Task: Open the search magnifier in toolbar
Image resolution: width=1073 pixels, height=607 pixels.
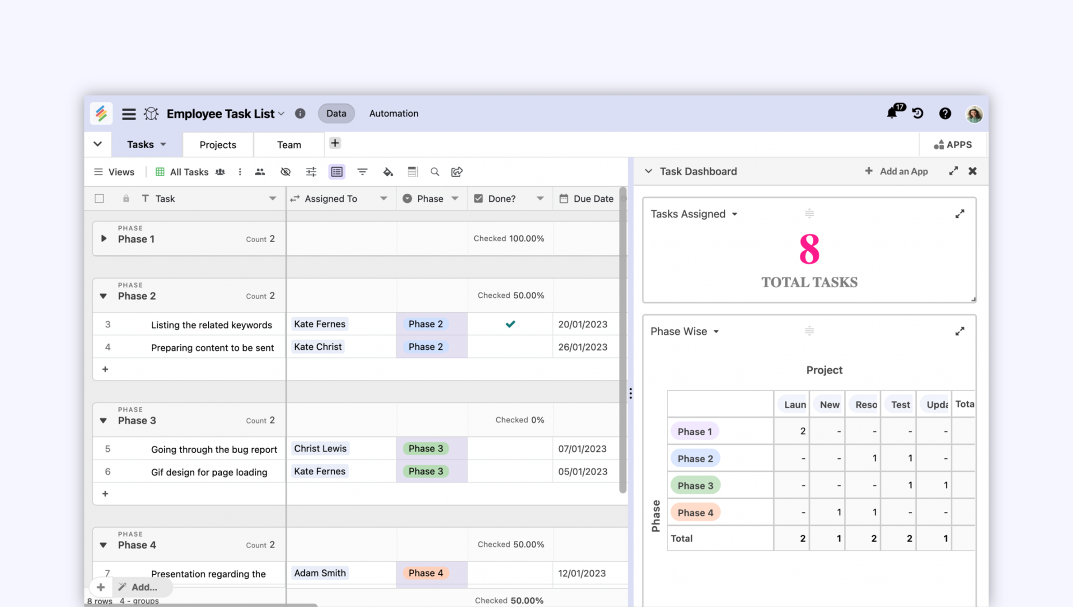Action: pos(435,172)
